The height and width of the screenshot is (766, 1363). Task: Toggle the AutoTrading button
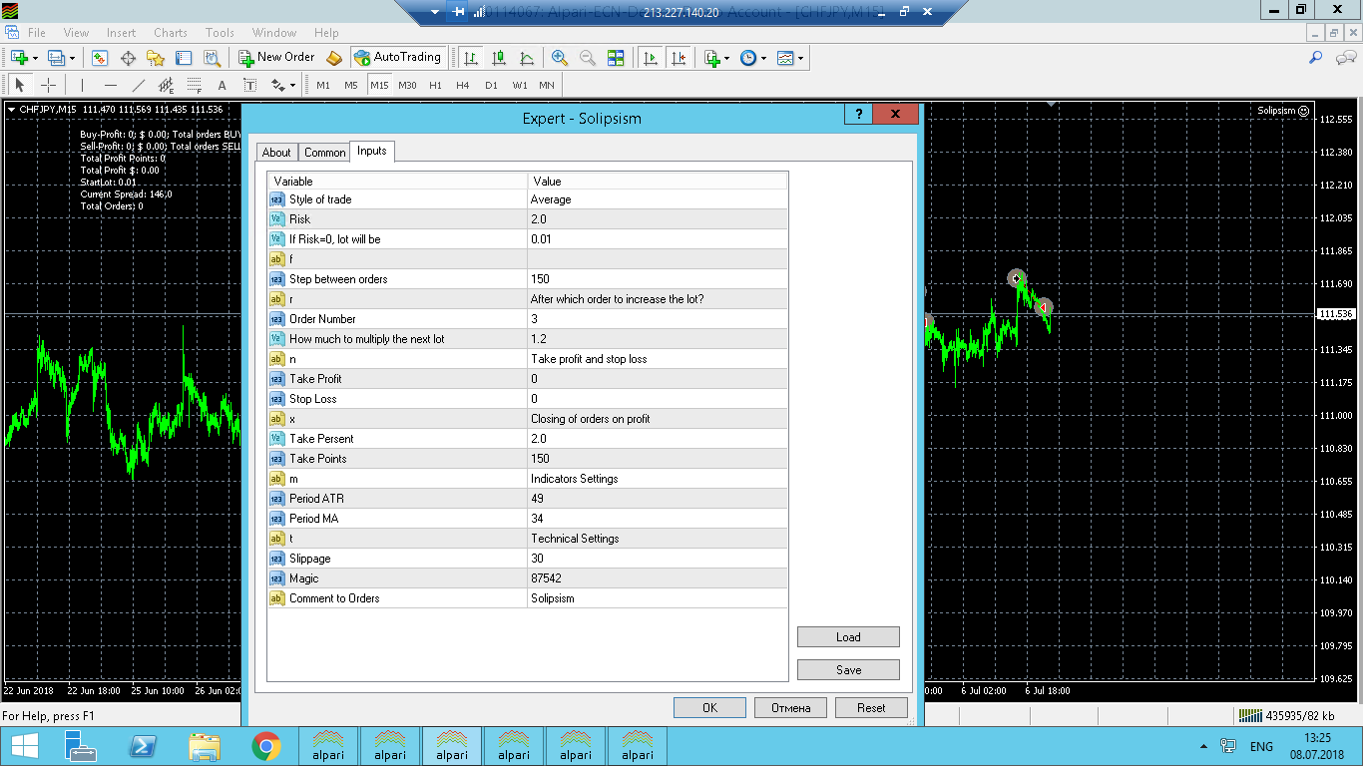coord(397,58)
